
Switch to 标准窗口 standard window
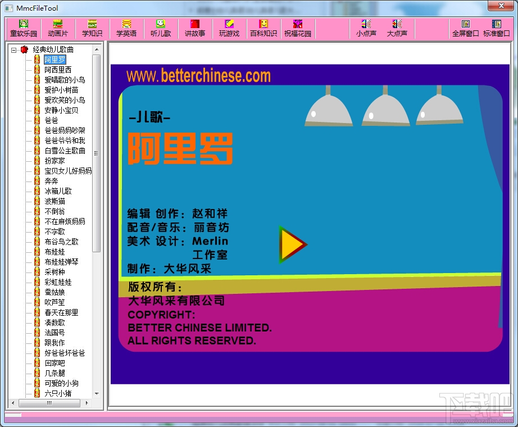coord(497,29)
